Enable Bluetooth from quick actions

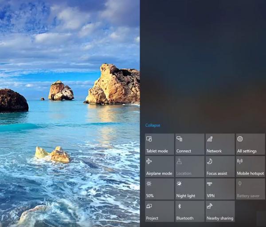click(190, 211)
